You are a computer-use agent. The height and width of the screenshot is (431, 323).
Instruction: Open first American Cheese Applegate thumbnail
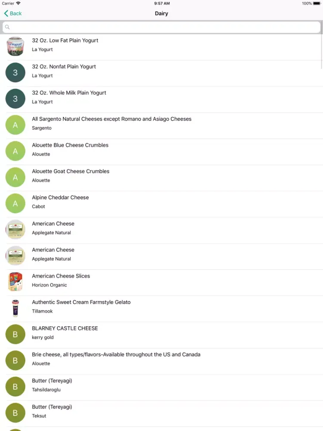click(16, 230)
